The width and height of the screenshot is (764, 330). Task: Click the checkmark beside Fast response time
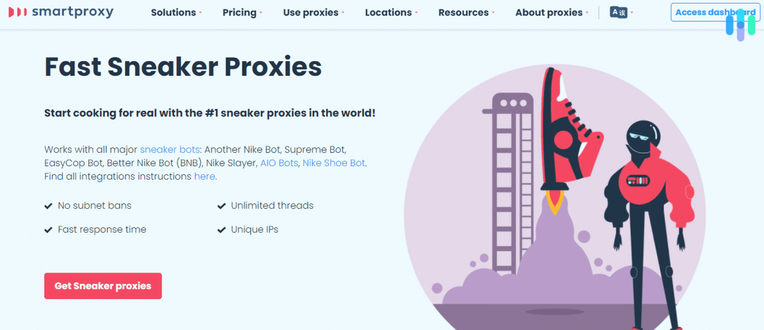pyautogui.click(x=49, y=229)
